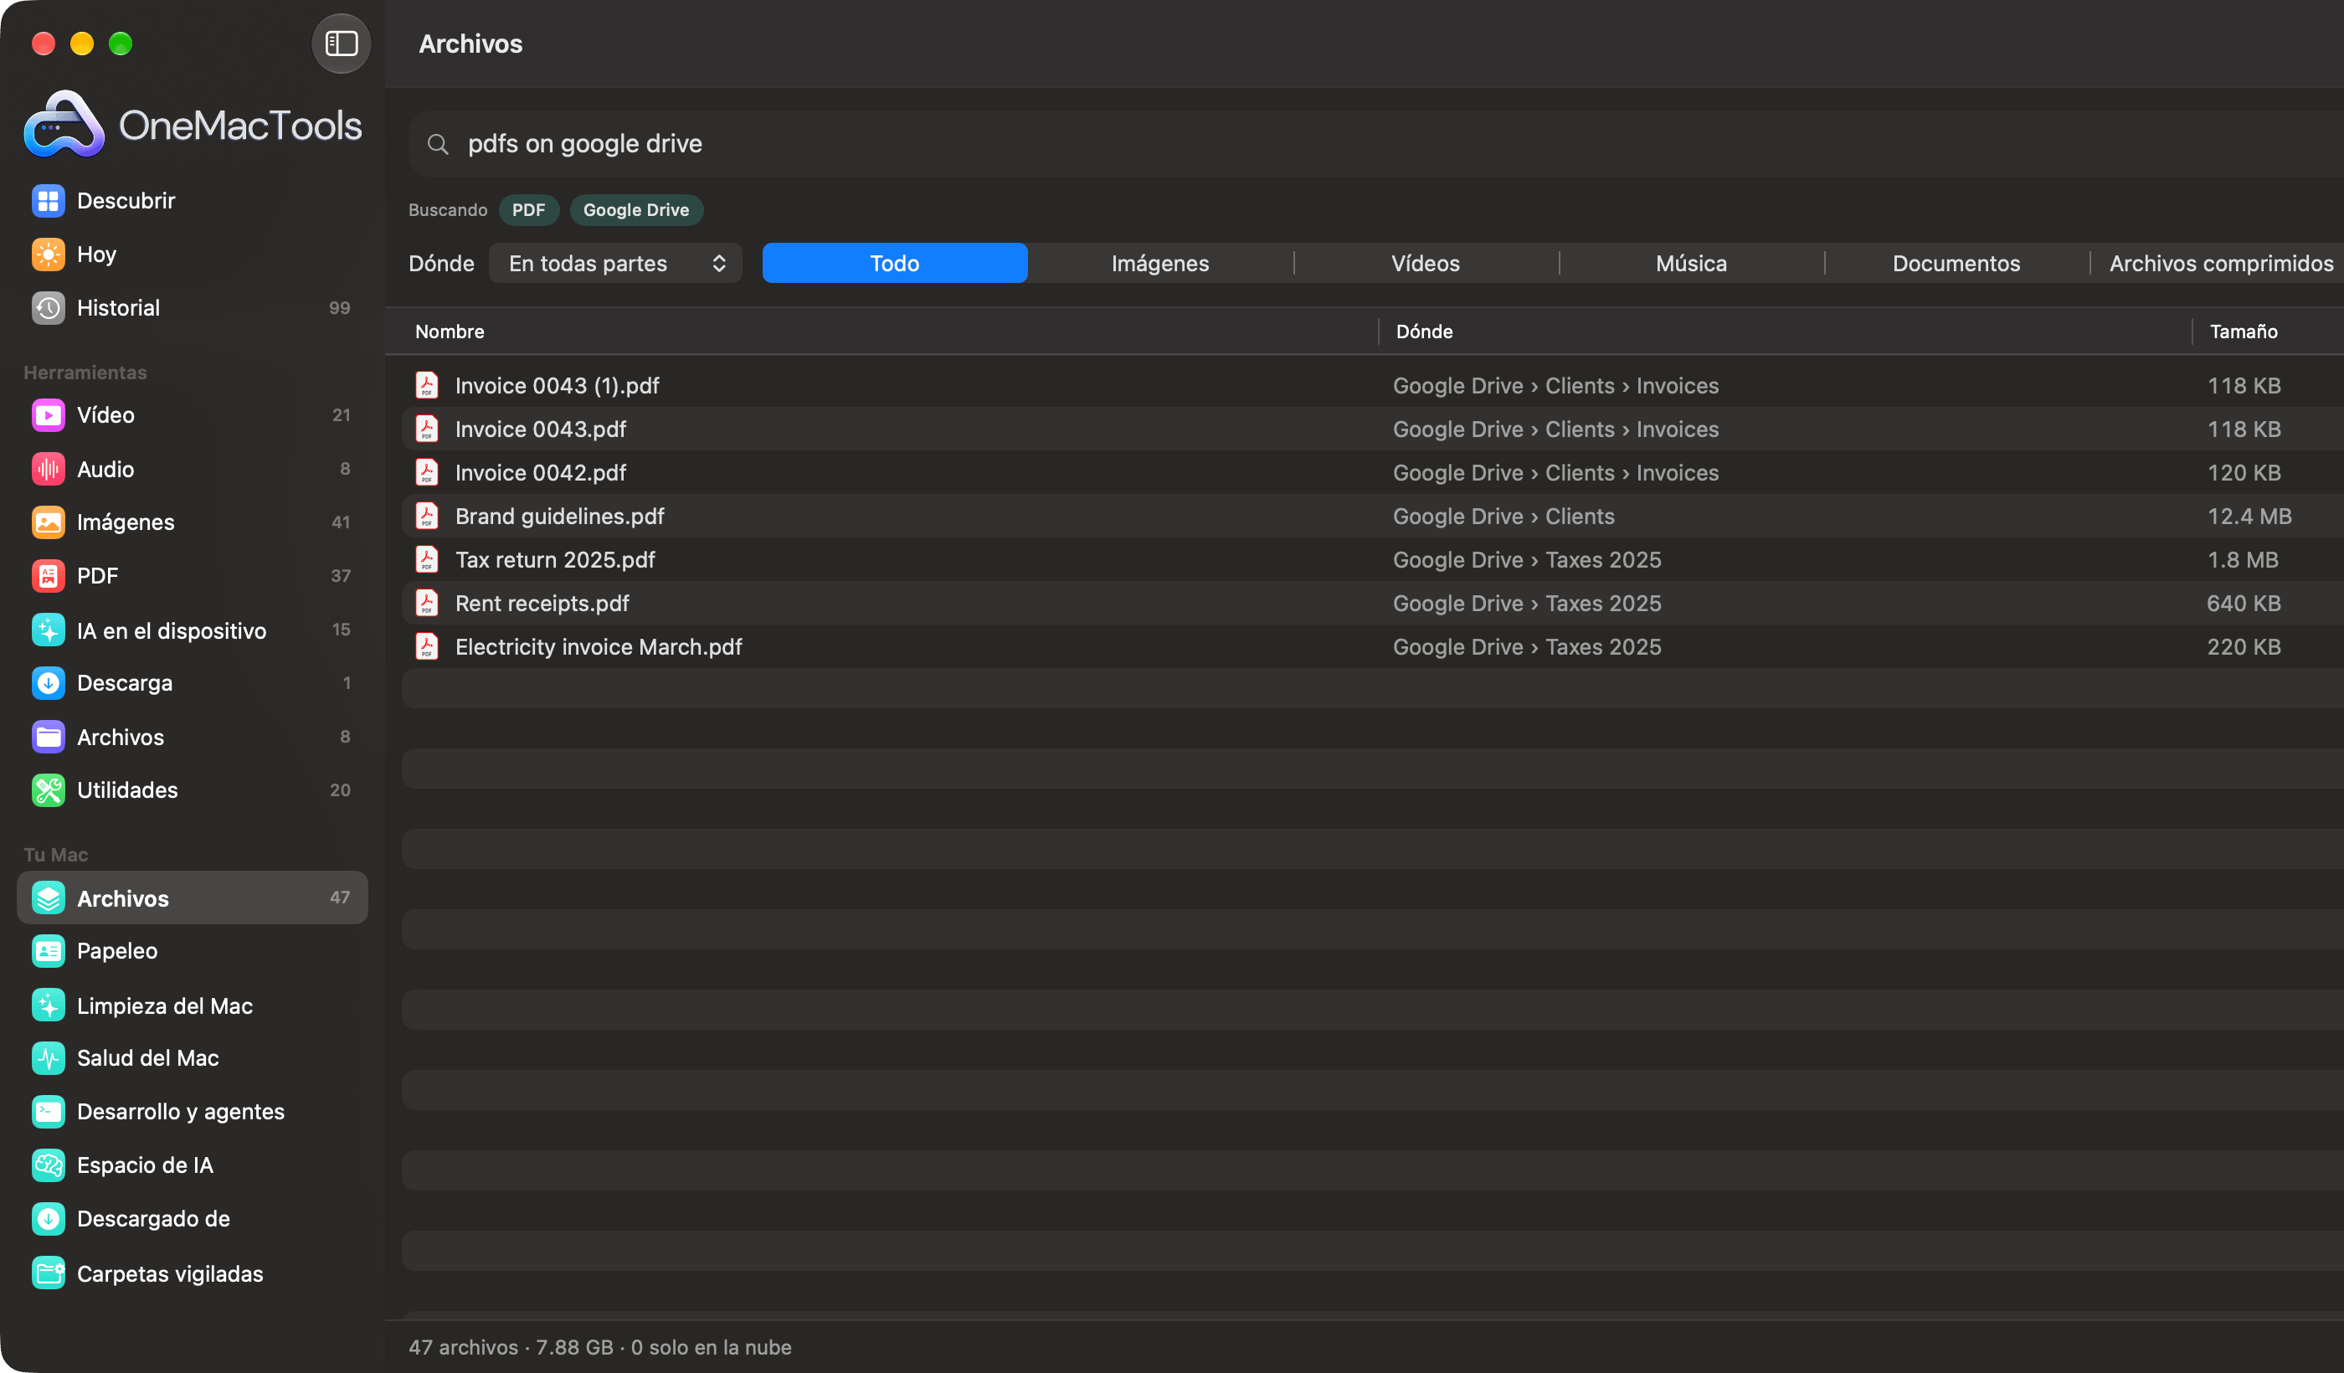The height and width of the screenshot is (1373, 2344).
Task: Open Historial clock icon
Action: [x=49, y=308]
